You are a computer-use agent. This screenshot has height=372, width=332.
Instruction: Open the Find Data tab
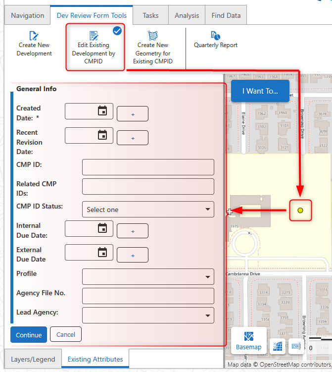(226, 15)
